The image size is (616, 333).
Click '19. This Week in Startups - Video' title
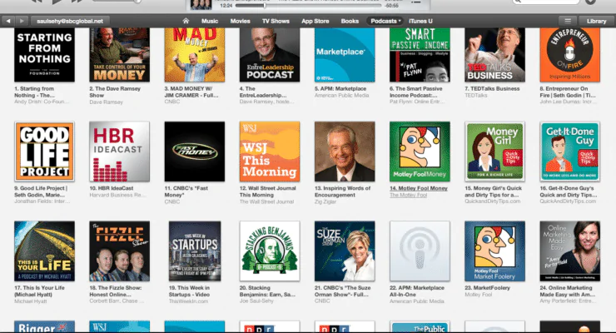pyautogui.click(x=189, y=291)
